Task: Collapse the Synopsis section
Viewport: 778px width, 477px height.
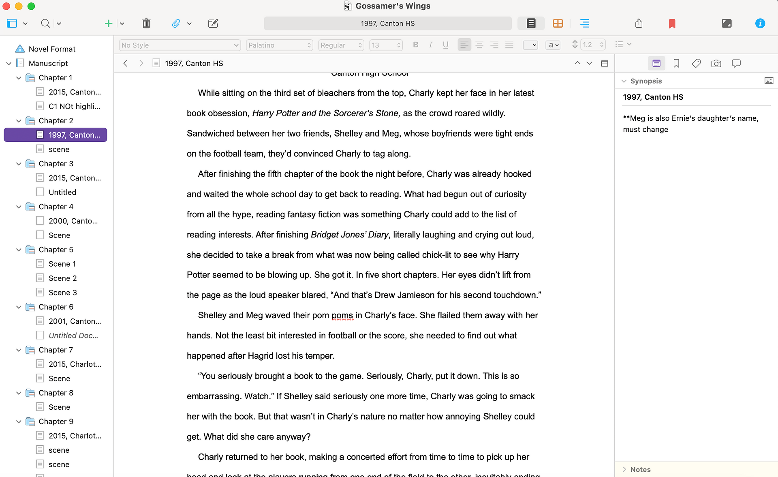Action: (624, 81)
